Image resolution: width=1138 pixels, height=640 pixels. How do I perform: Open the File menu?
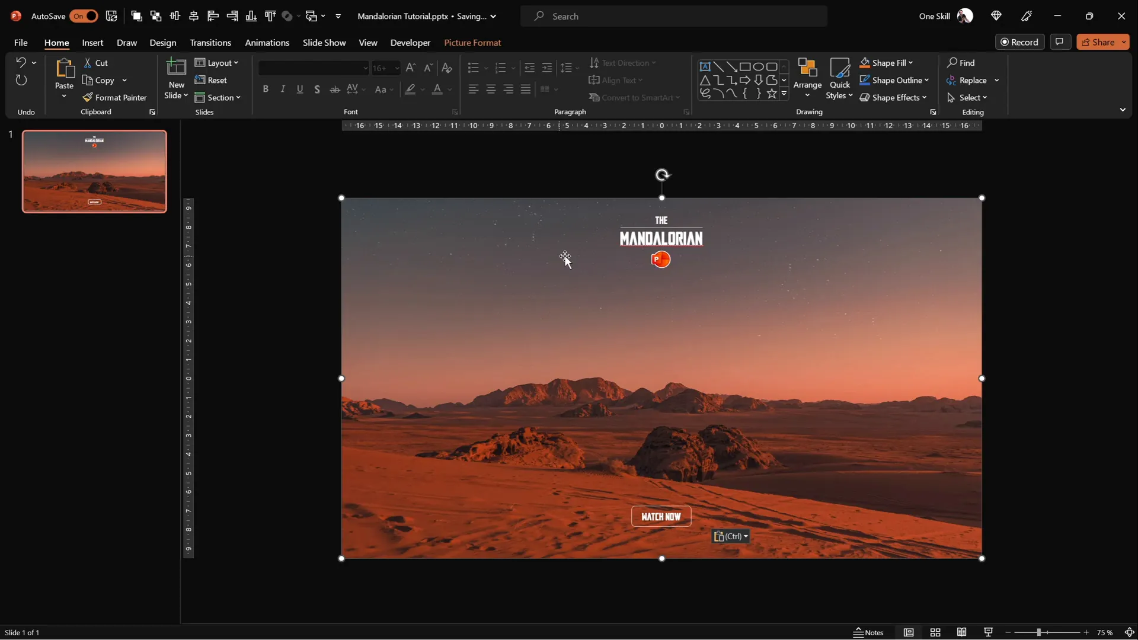pyautogui.click(x=21, y=43)
